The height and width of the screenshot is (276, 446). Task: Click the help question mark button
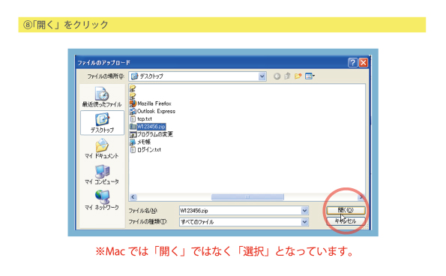353,62
